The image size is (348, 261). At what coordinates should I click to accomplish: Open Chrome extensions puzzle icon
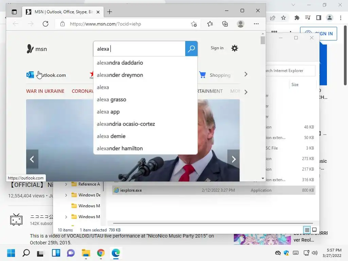click(x=297, y=18)
